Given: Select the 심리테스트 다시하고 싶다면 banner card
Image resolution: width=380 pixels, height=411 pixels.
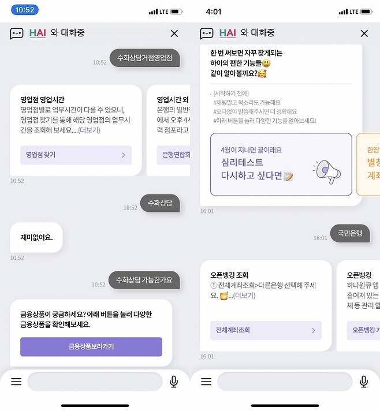Looking at the screenshot, I should 281,165.
